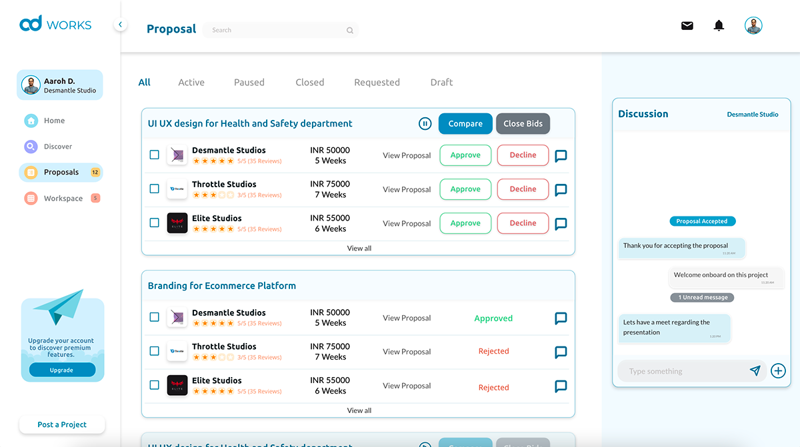Click Post a Project
Image resolution: width=800 pixels, height=447 pixels.
click(62, 425)
